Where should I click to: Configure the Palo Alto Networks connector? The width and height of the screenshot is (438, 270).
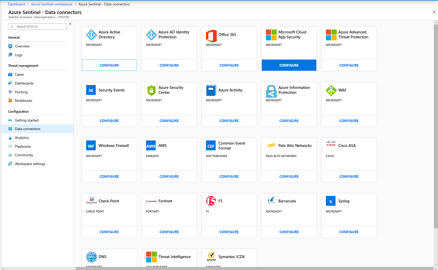click(x=289, y=176)
